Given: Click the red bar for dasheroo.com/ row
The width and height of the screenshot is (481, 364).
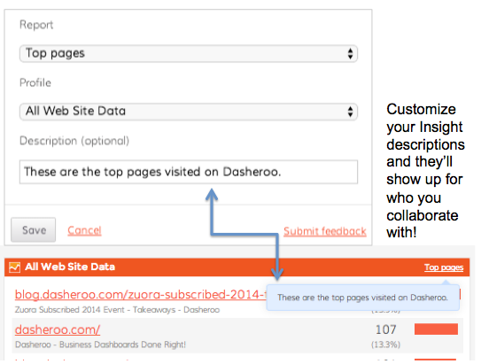Looking at the screenshot, I should [436, 329].
